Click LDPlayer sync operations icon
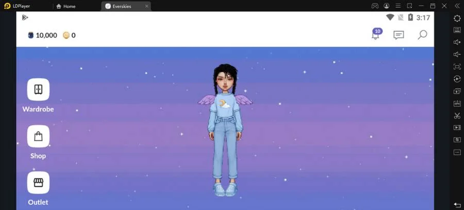 [457, 140]
